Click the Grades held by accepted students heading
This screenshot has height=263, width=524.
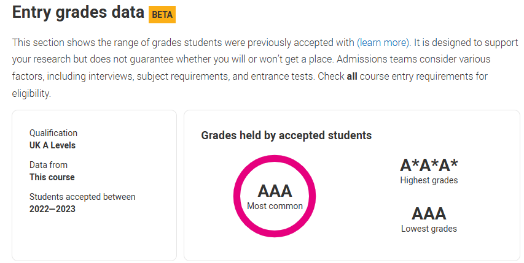(x=286, y=135)
